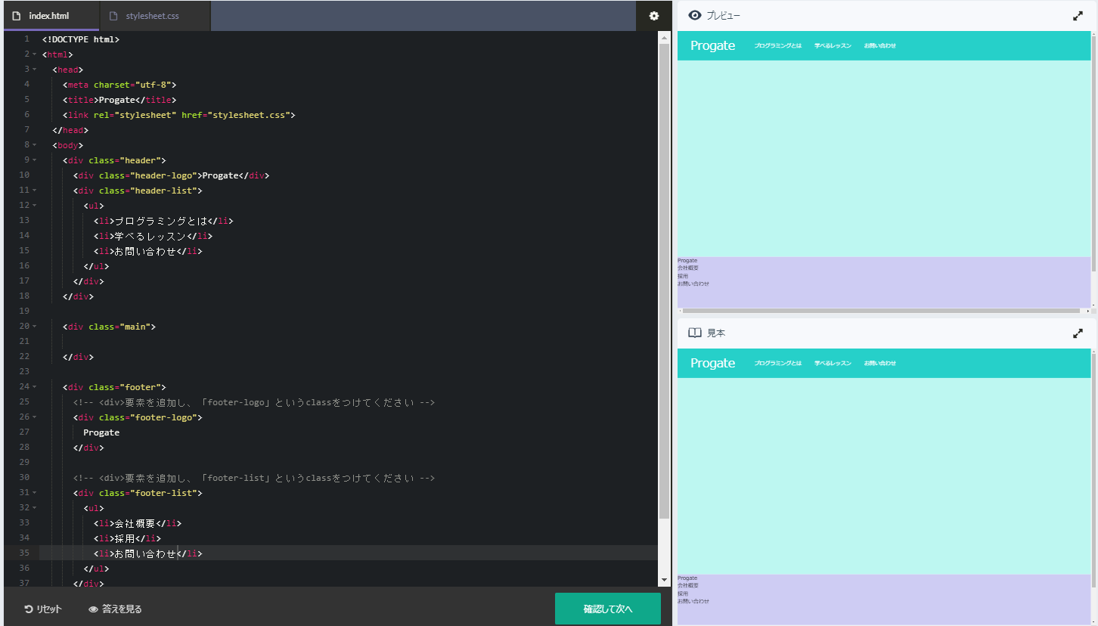The height and width of the screenshot is (626, 1098).
Task: Click the 会社概要 li line in editor
Action: [138, 523]
